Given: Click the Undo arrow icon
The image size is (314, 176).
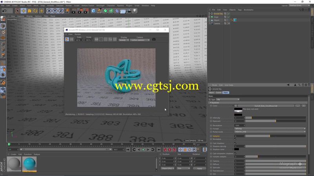Looking at the screenshot, I should point(4,11).
